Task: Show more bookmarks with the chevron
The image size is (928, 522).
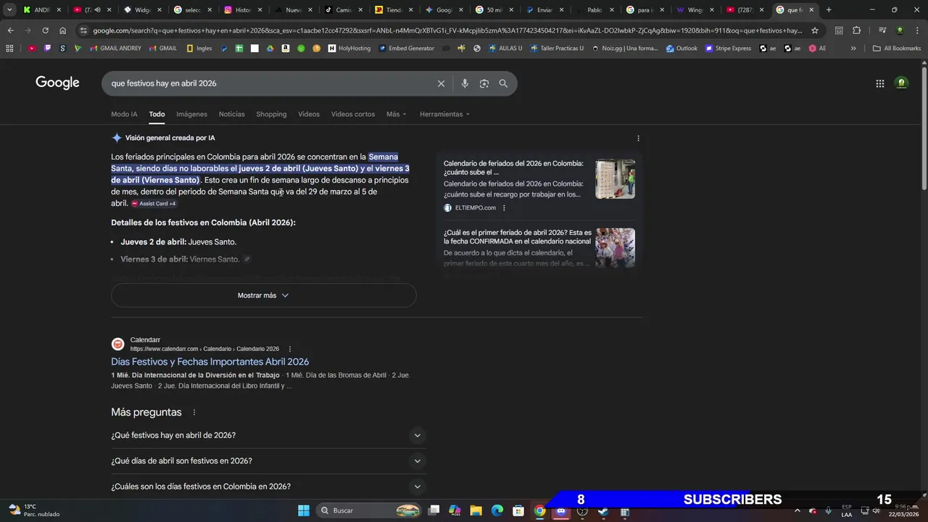Action: [x=853, y=49]
